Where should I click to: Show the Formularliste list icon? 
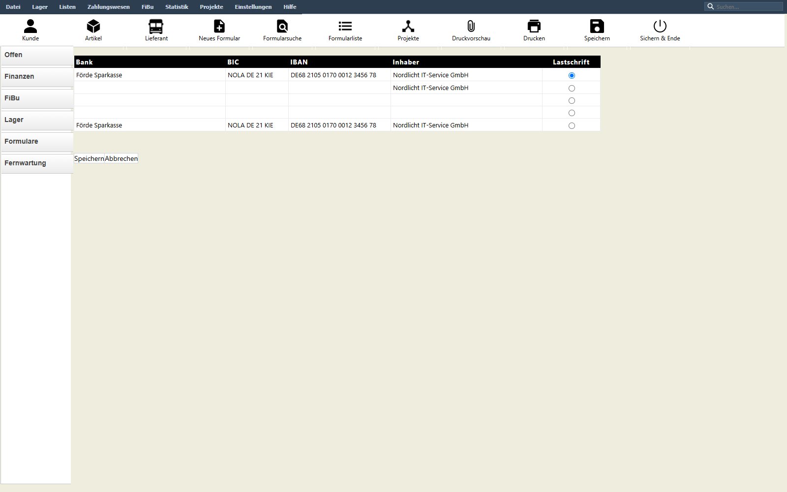(x=345, y=26)
